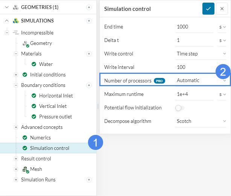The image size is (231, 196).
Task: Click the End time input field
Action: [x=194, y=27]
